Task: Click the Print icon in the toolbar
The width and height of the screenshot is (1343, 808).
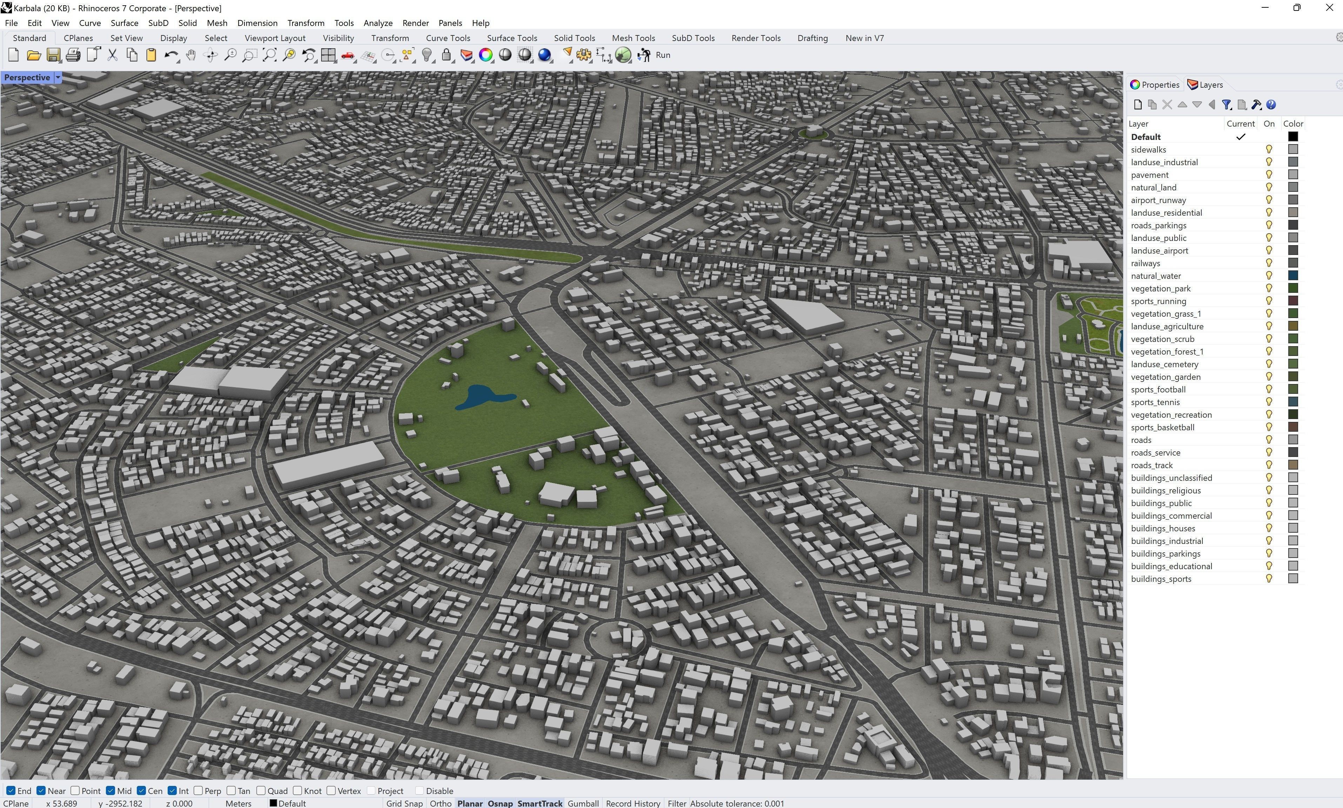Action: [73, 55]
